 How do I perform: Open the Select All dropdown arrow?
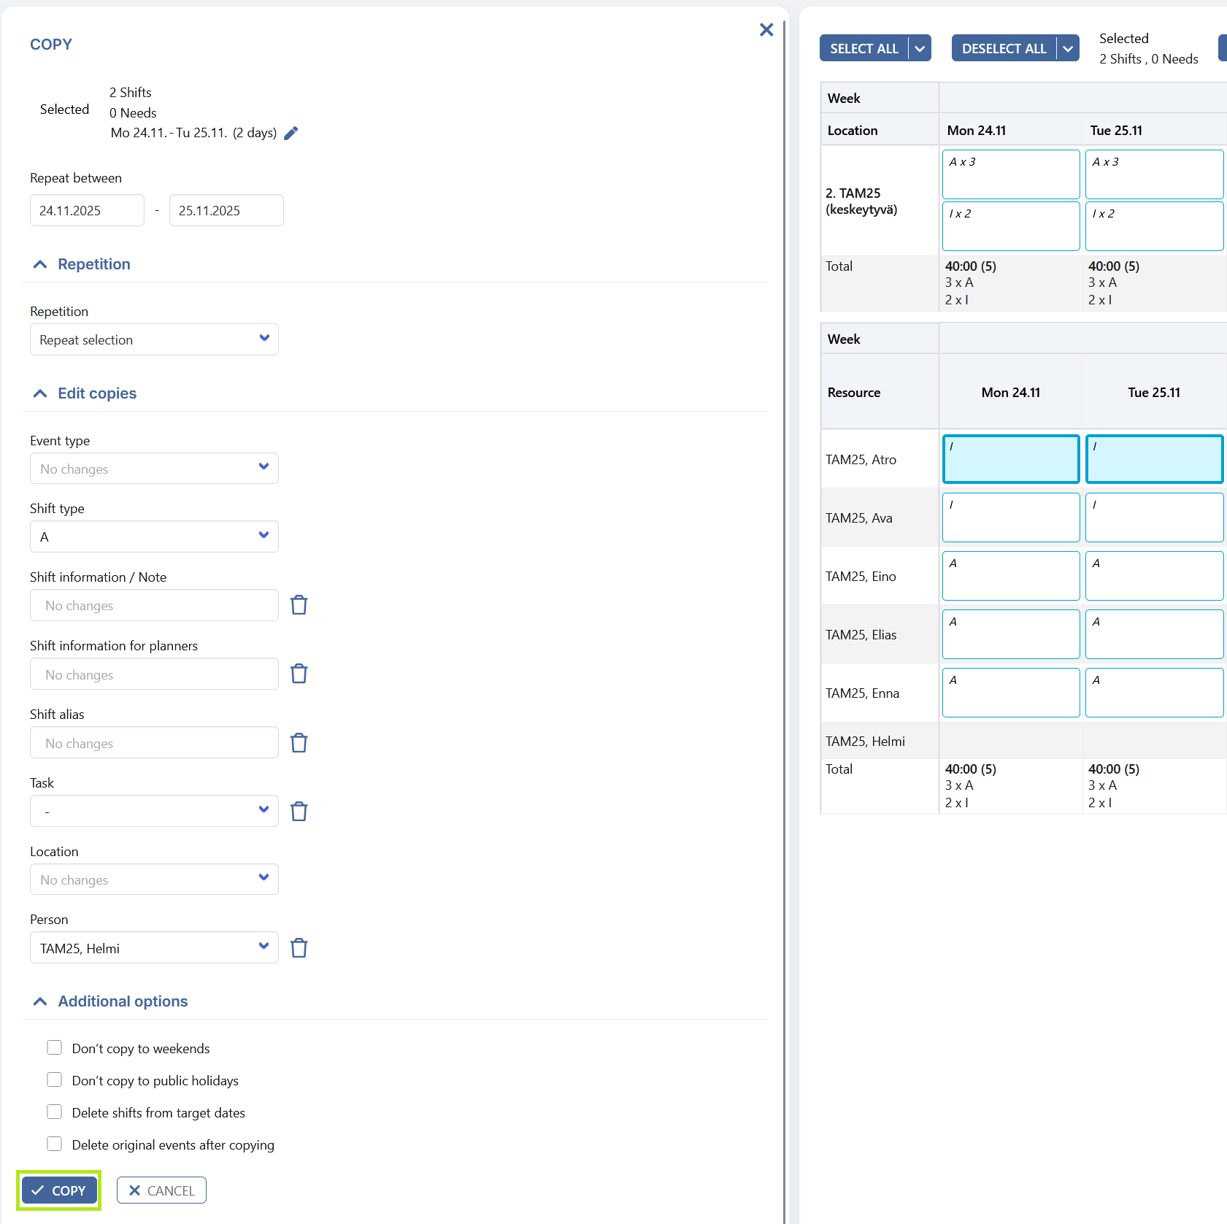click(x=920, y=48)
